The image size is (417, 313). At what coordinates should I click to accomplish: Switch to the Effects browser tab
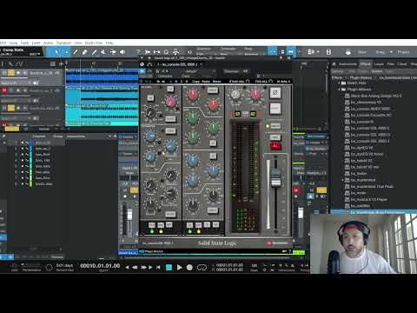pos(366,64)
